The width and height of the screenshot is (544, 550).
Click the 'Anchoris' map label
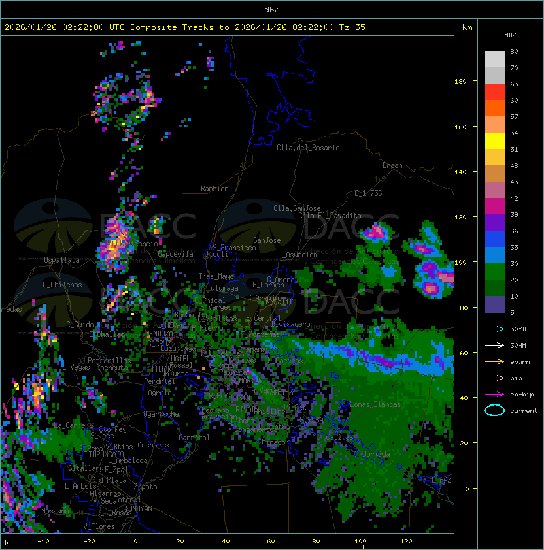[153, 445]
